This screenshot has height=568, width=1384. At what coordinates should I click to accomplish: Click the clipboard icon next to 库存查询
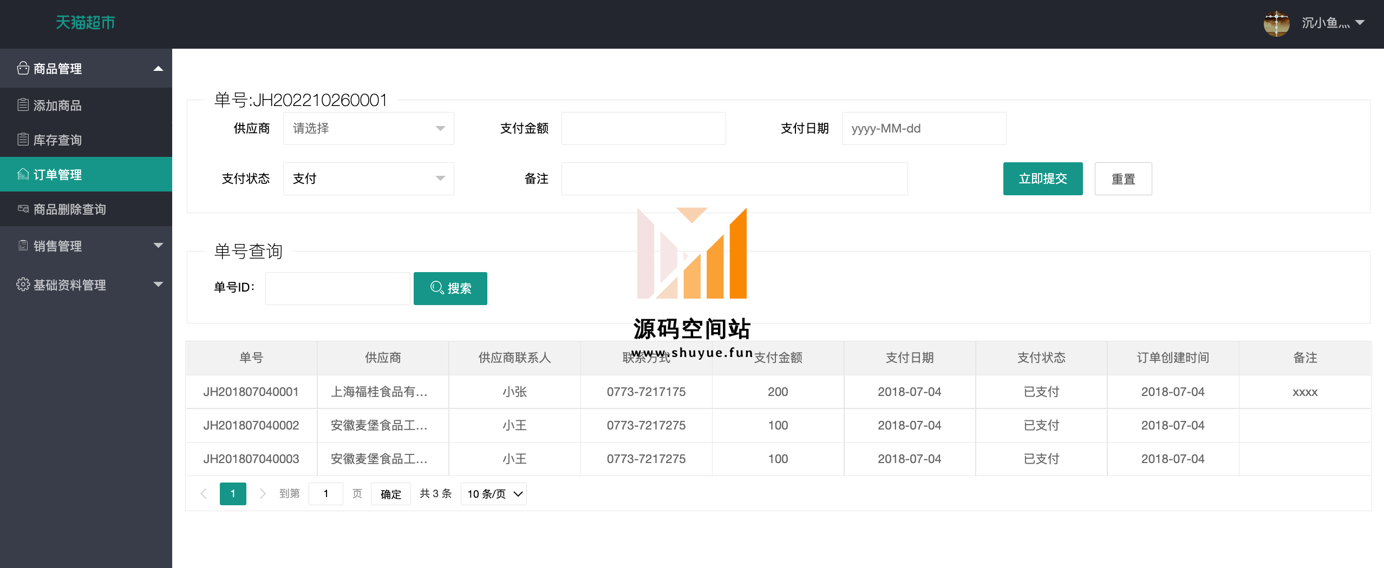pyautogui.click(x=23, y=140)
